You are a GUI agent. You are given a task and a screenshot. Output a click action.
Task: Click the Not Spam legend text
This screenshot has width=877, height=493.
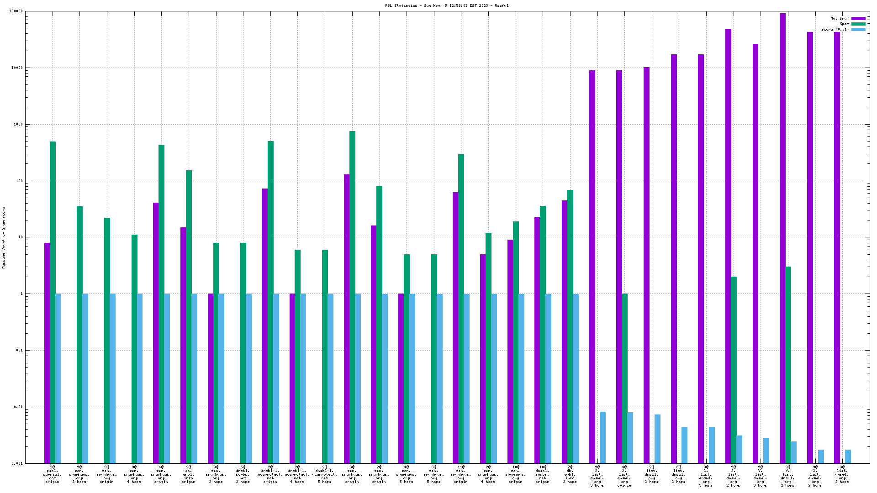pos(840,19)
